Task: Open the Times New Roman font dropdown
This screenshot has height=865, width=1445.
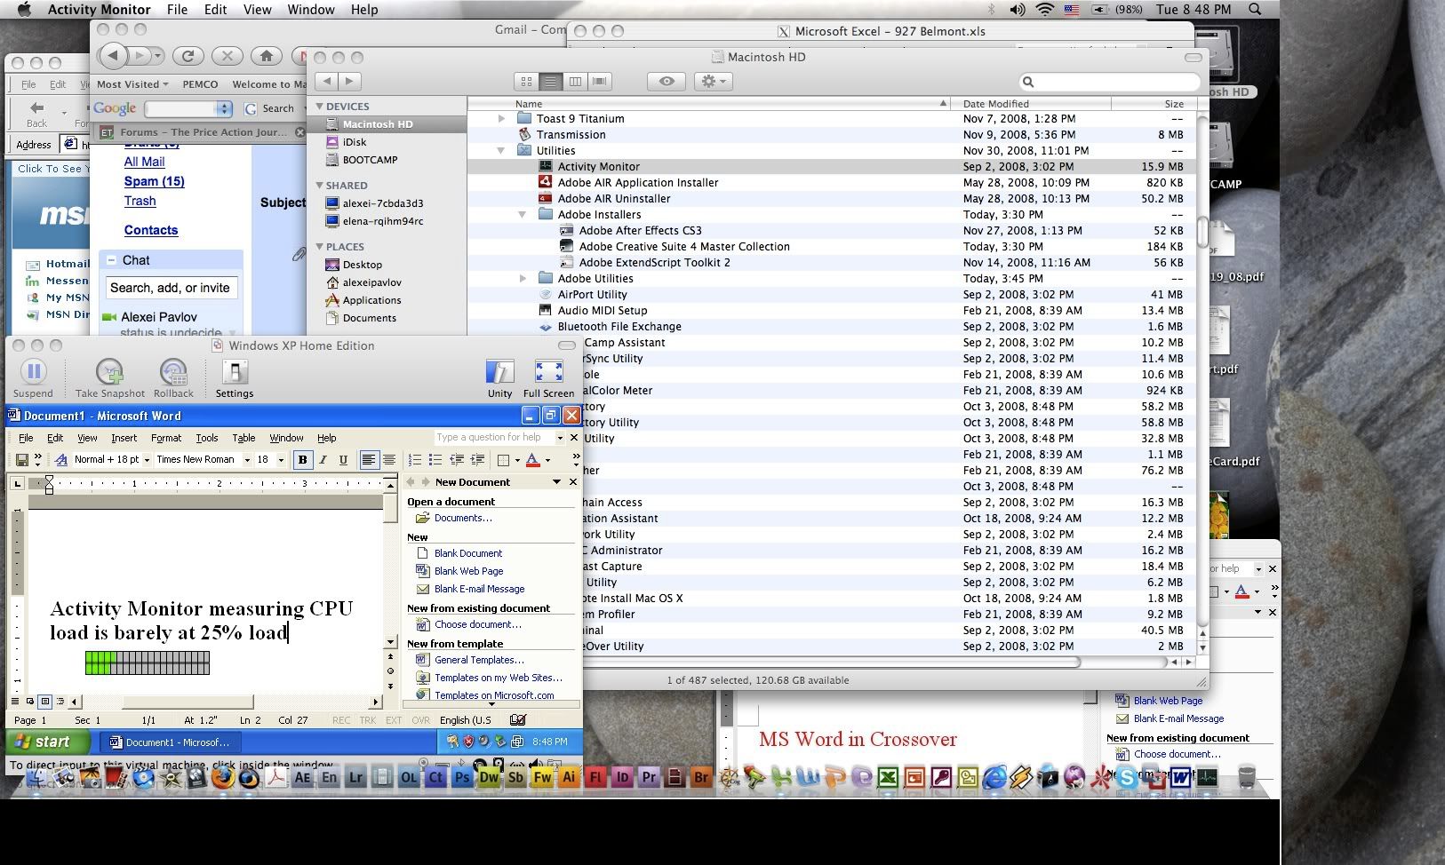Action: tap(247, 459)
